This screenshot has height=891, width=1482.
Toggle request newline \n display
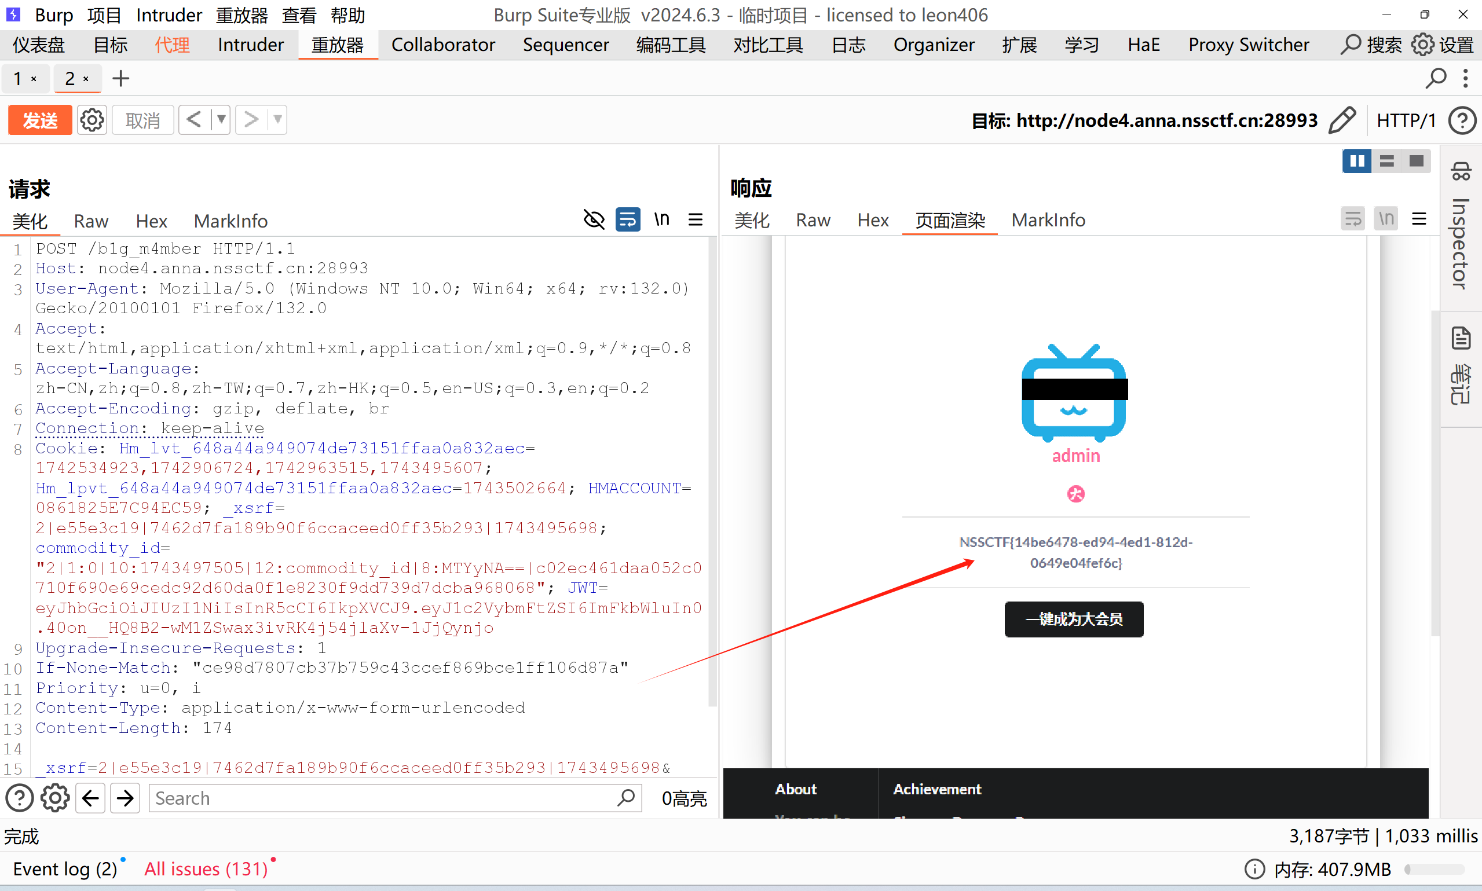[x=662, y=220]
